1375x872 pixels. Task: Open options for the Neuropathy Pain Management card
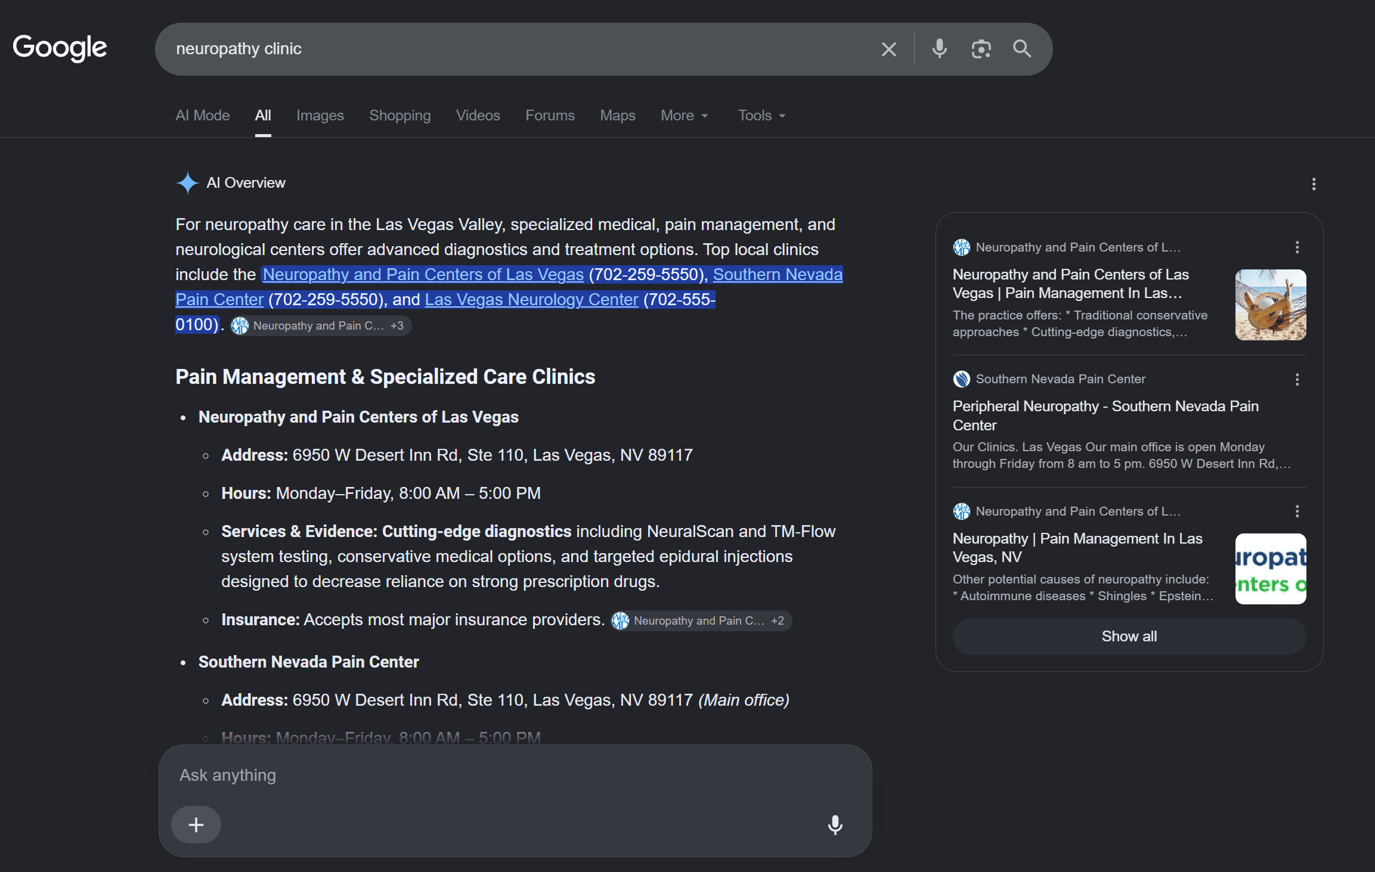(1297, 511)
